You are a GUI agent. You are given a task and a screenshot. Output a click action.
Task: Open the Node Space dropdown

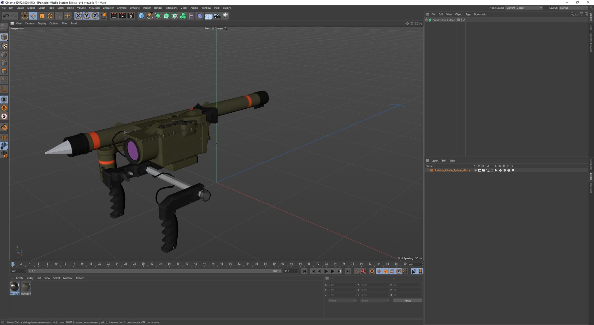pos(524,8)
